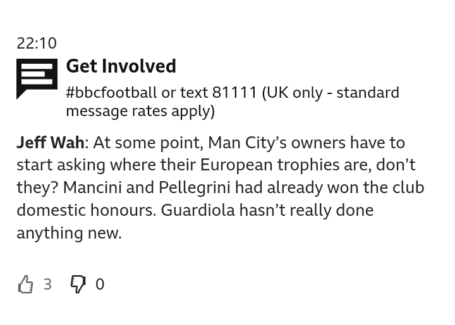Click the commenter name Jeff Wah
455x325 pixels.
51,143
